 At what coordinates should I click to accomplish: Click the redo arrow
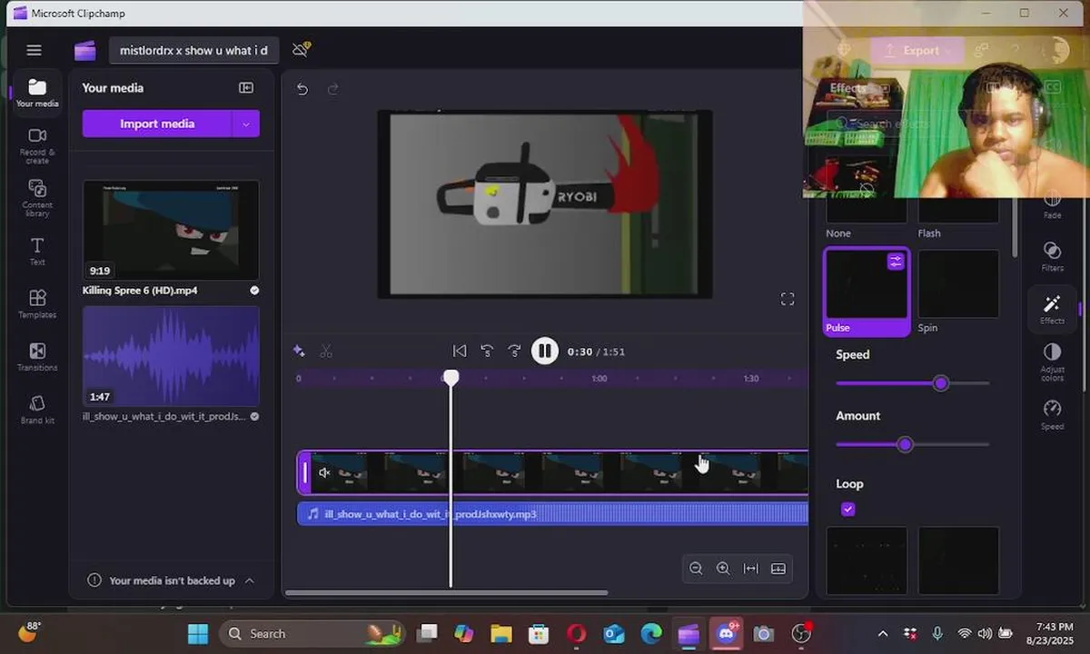coord(332,88)
